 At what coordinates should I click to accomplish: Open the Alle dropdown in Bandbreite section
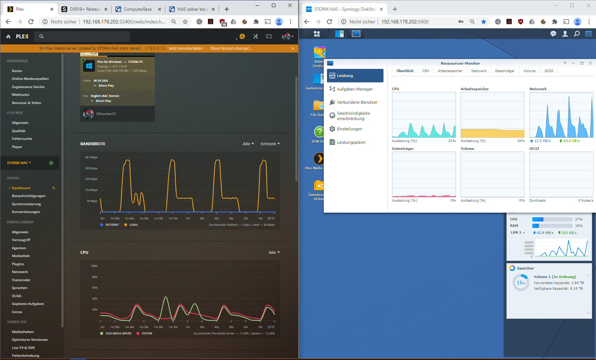248,144
